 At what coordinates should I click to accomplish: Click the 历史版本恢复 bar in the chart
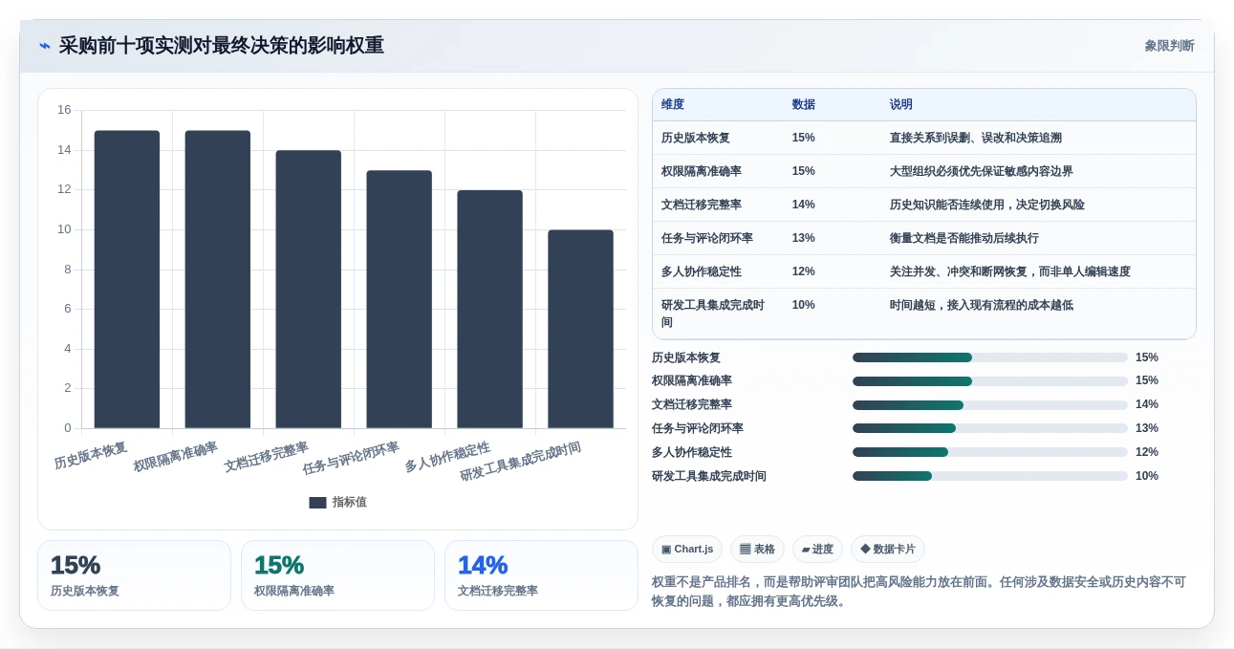point(127,279)
